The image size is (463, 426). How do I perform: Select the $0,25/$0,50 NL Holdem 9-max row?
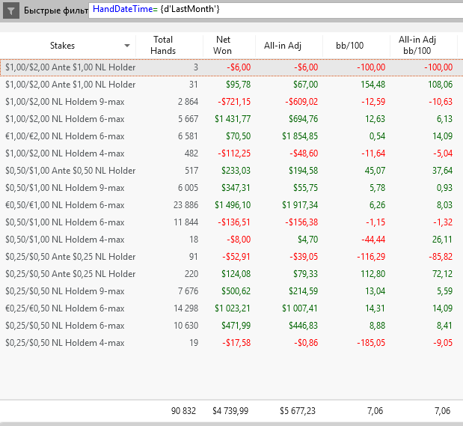coord(65,290)
